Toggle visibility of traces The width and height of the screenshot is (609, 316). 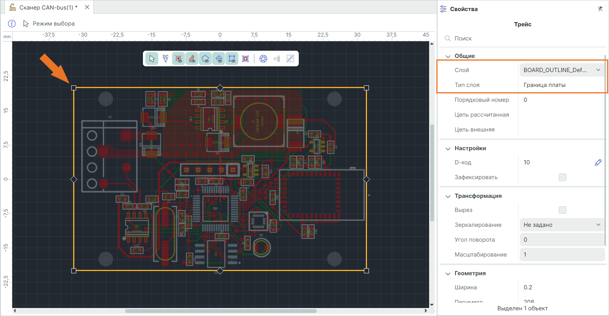[x=192, y=59]
